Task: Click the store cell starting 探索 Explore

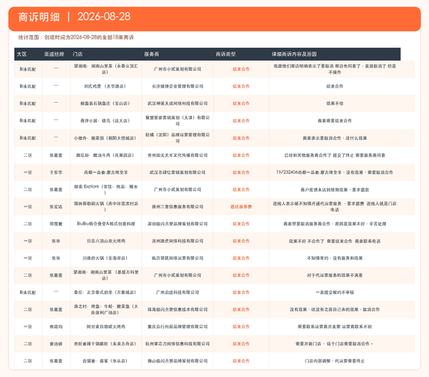Action: (x=106, y=189)
